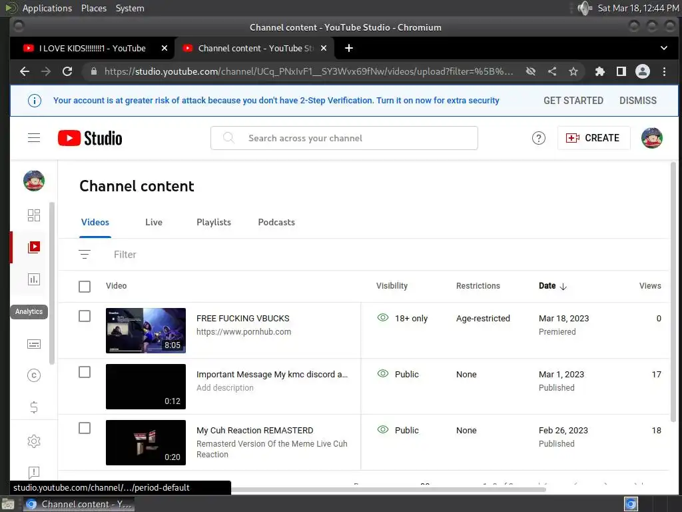Click visibility eye for 18+ only video
This screenshot has width=682, height=512.
coord(383,318)
